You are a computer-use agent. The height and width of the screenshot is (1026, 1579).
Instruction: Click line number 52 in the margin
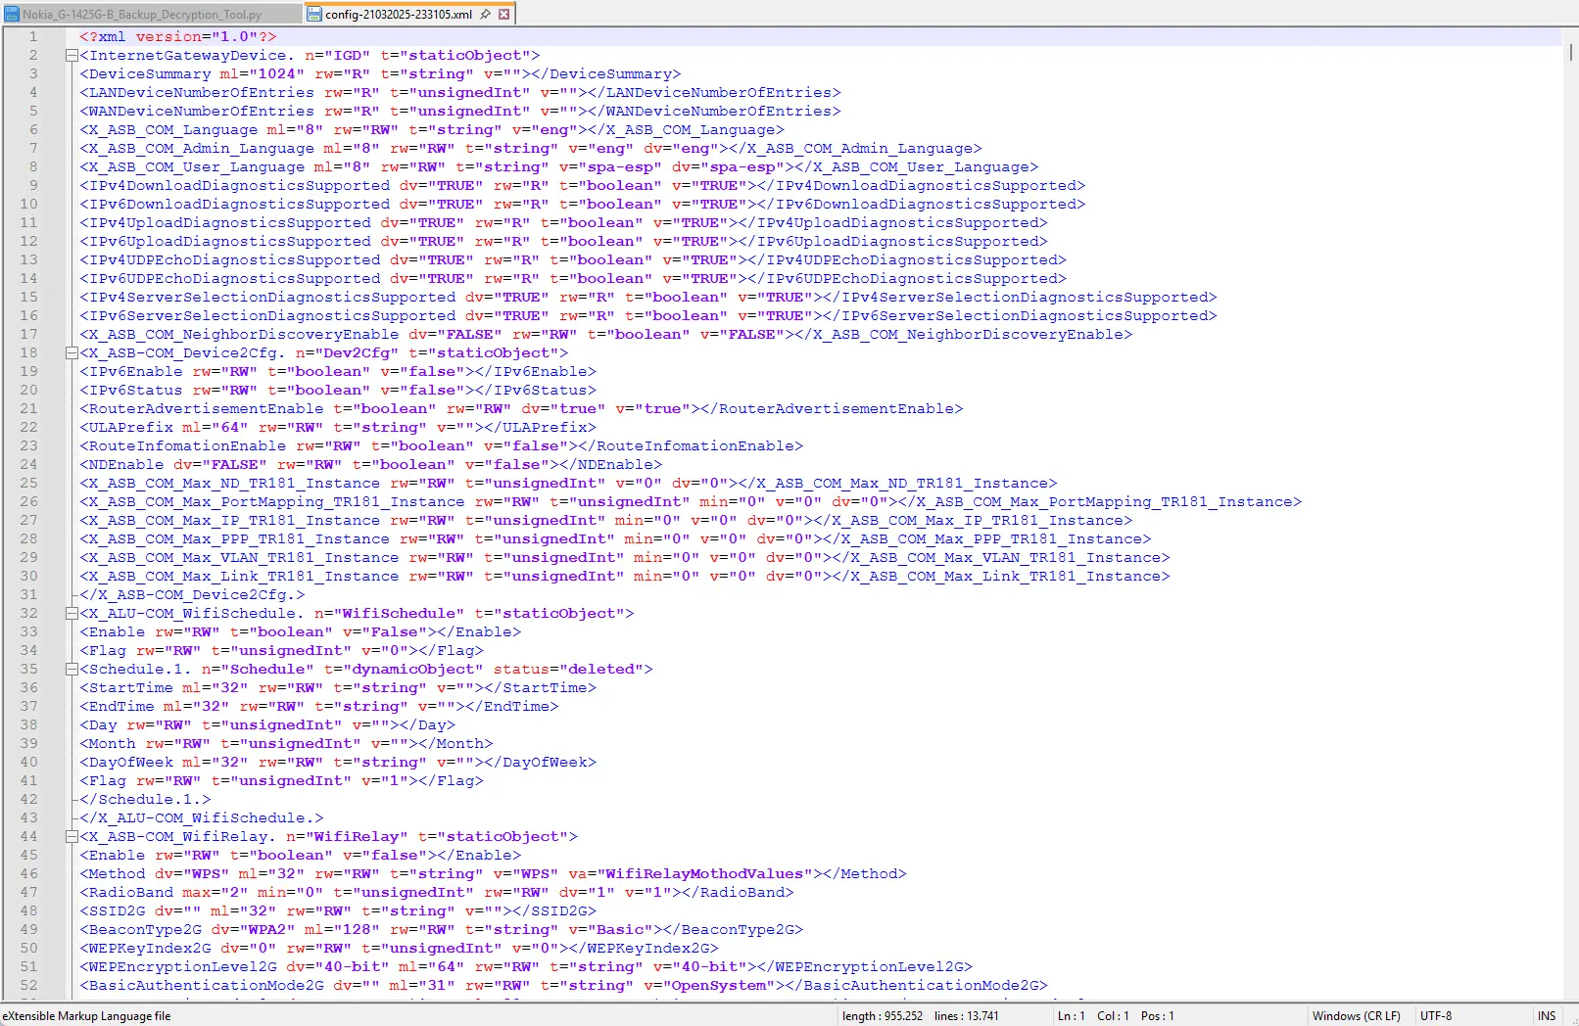(28, 986)
